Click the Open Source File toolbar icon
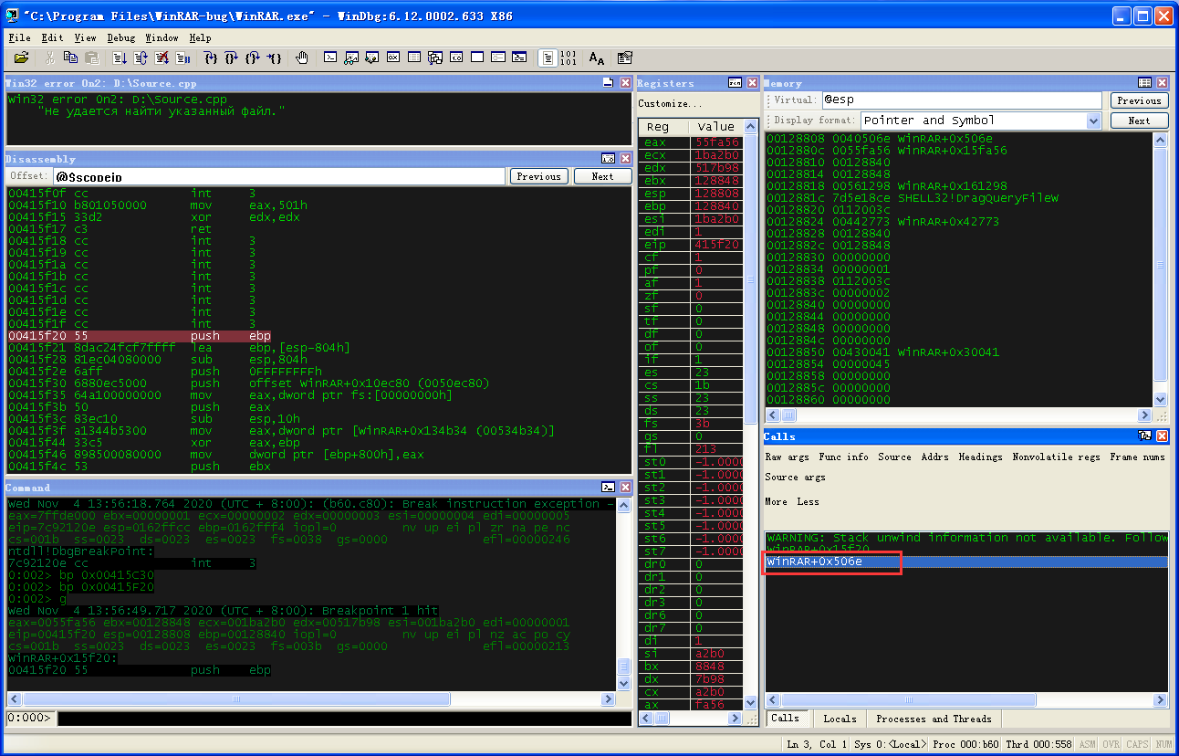Image resolution: width=1179 pixels, height=756 pixels. click(x=21, y=58)
